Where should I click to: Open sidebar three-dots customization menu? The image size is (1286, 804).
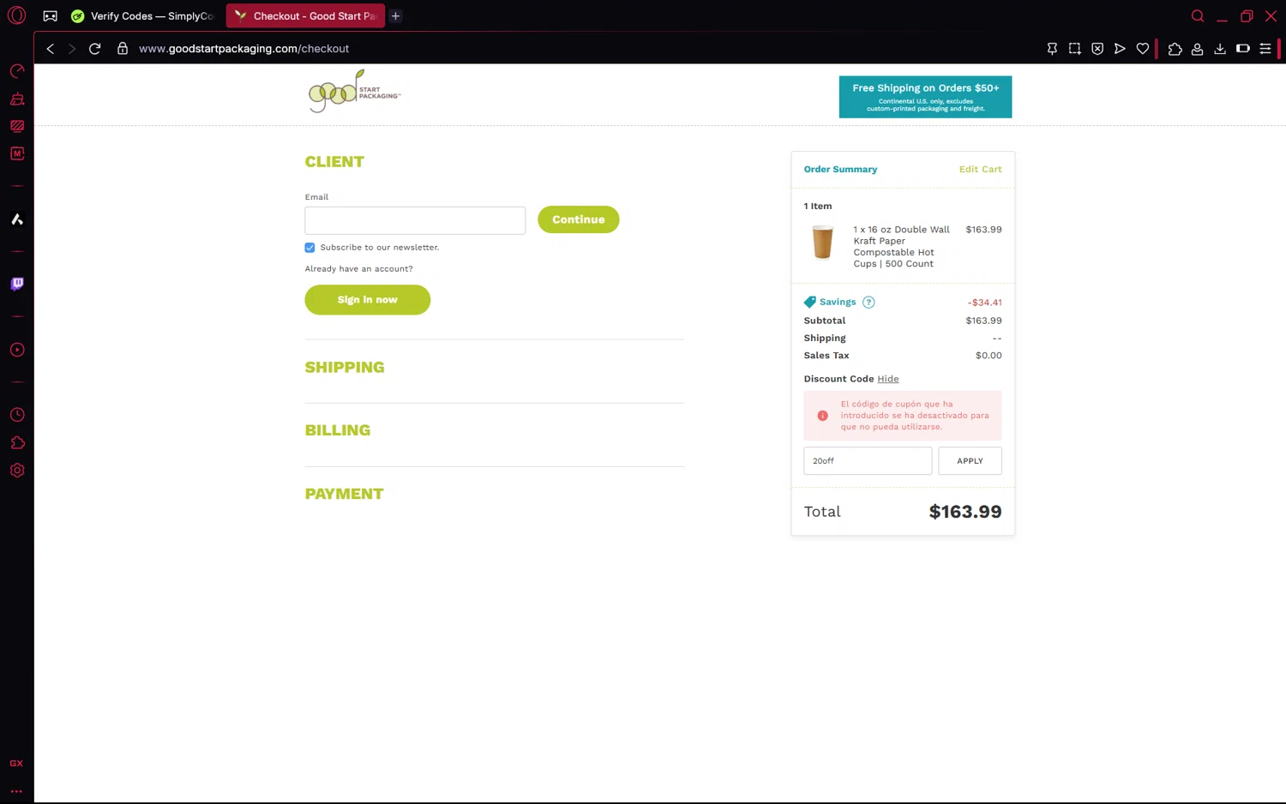click(x=16, y=791)
